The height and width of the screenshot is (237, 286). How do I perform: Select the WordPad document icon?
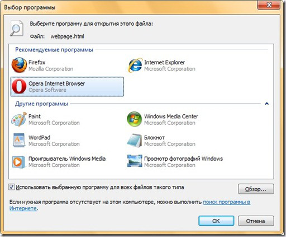(19, 140)
